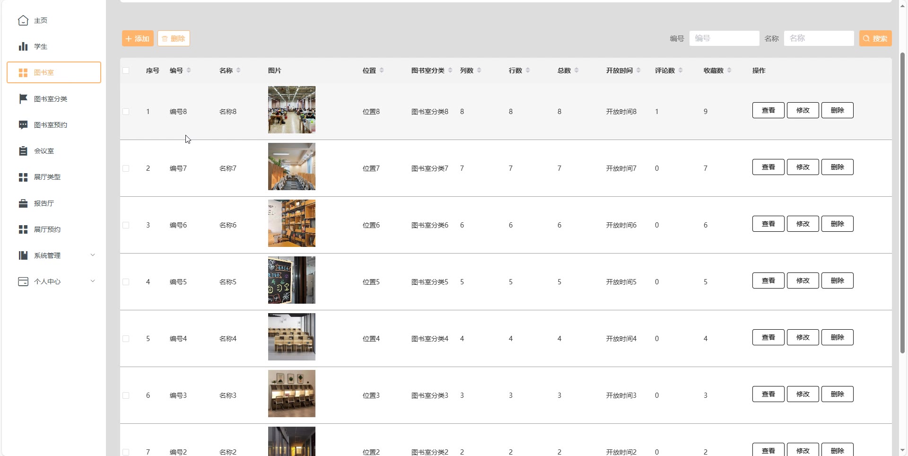This screenshot has width=908, height=456.
Task: Expand the 系统管理 submenu chevron
Action: pyautogui.click(x=93, y=255)
